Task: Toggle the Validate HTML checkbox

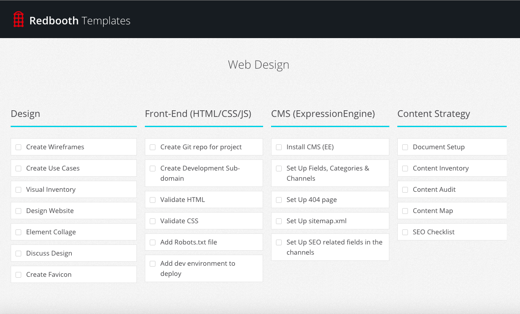Action: coord(152,200)
